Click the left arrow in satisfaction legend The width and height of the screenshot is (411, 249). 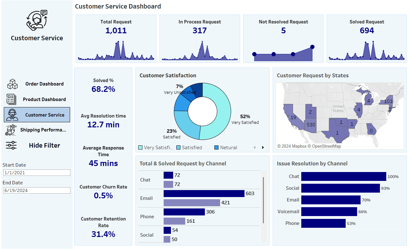(255, 147)
